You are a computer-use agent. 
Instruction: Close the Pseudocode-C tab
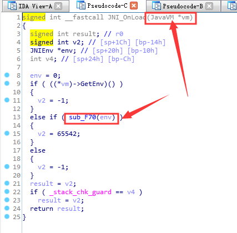point(134,6)
